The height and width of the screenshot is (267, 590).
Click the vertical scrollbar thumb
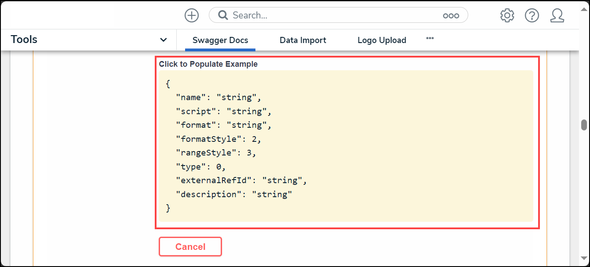tap(584, 125)
